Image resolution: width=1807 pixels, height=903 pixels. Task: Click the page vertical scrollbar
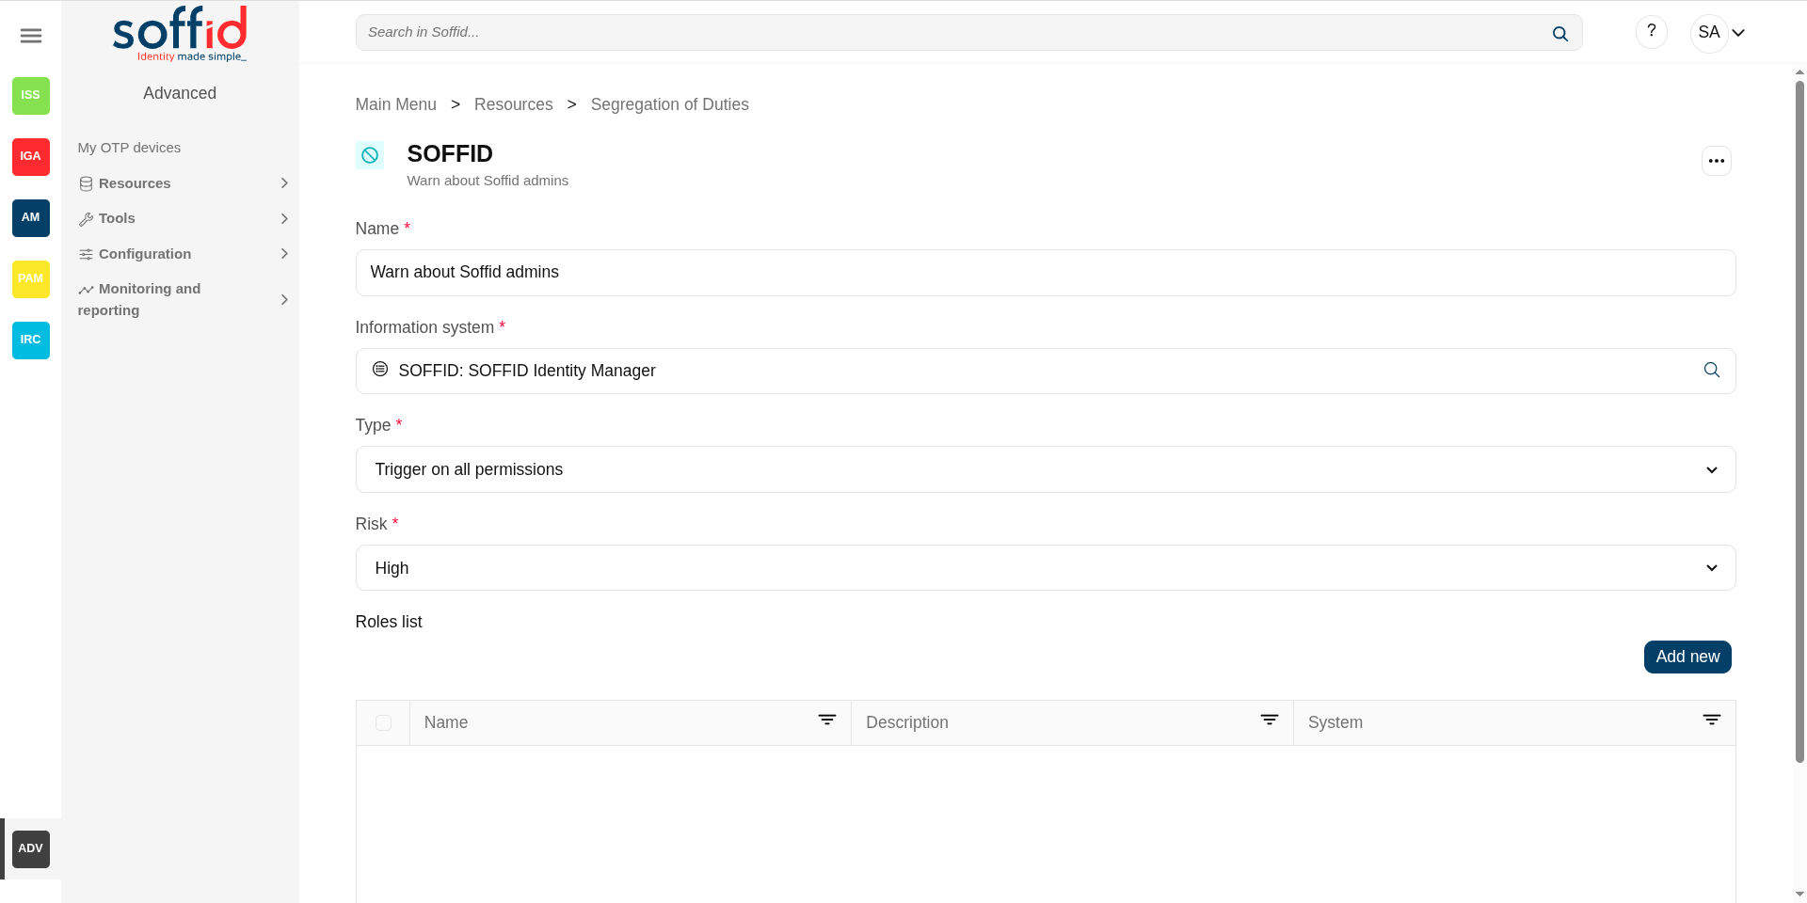pyautogui.click(x=1799, y=421)
